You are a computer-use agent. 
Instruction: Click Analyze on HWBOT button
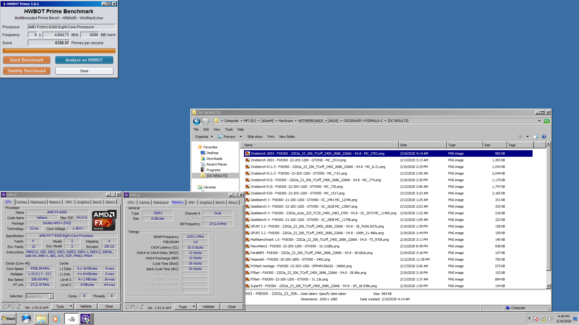84,60
